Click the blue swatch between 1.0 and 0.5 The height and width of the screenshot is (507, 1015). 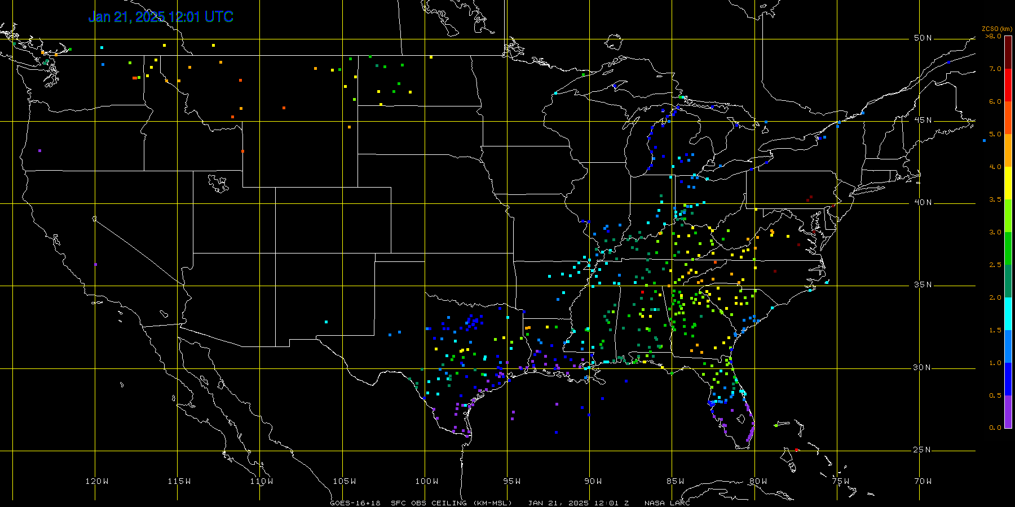point(1008,379)
